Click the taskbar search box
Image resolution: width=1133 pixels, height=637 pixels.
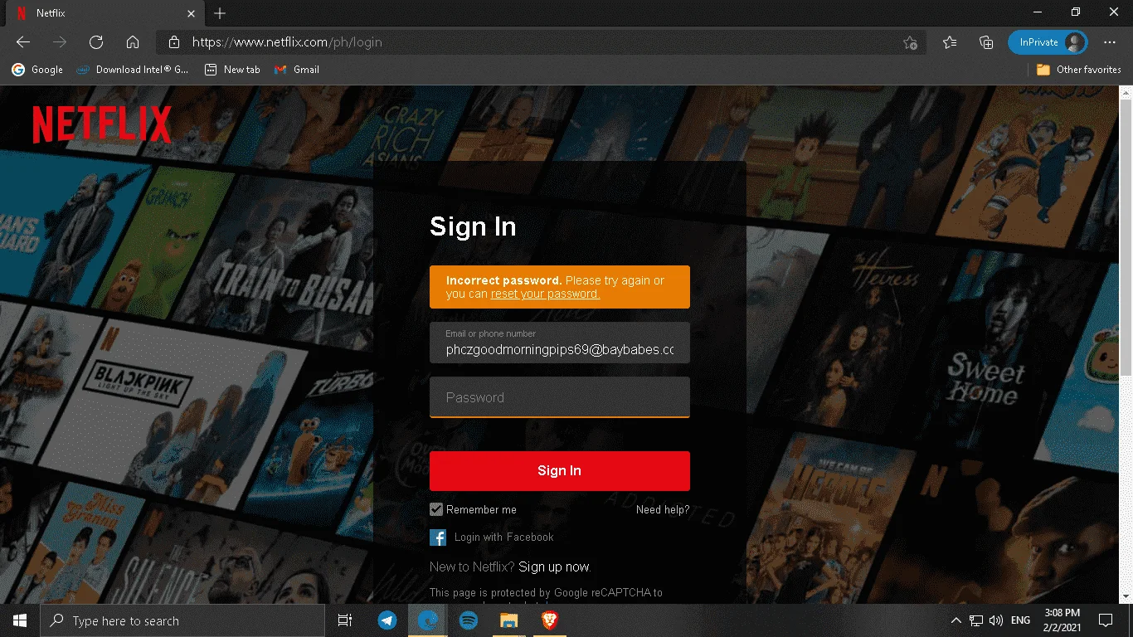182,620
